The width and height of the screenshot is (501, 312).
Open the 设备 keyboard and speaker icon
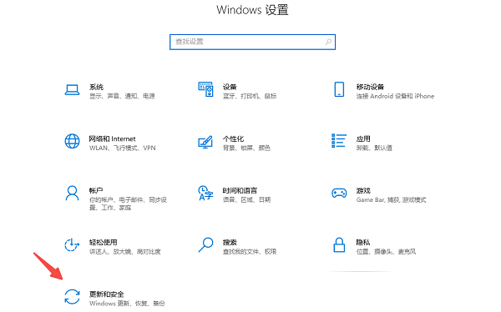[205, 89]
